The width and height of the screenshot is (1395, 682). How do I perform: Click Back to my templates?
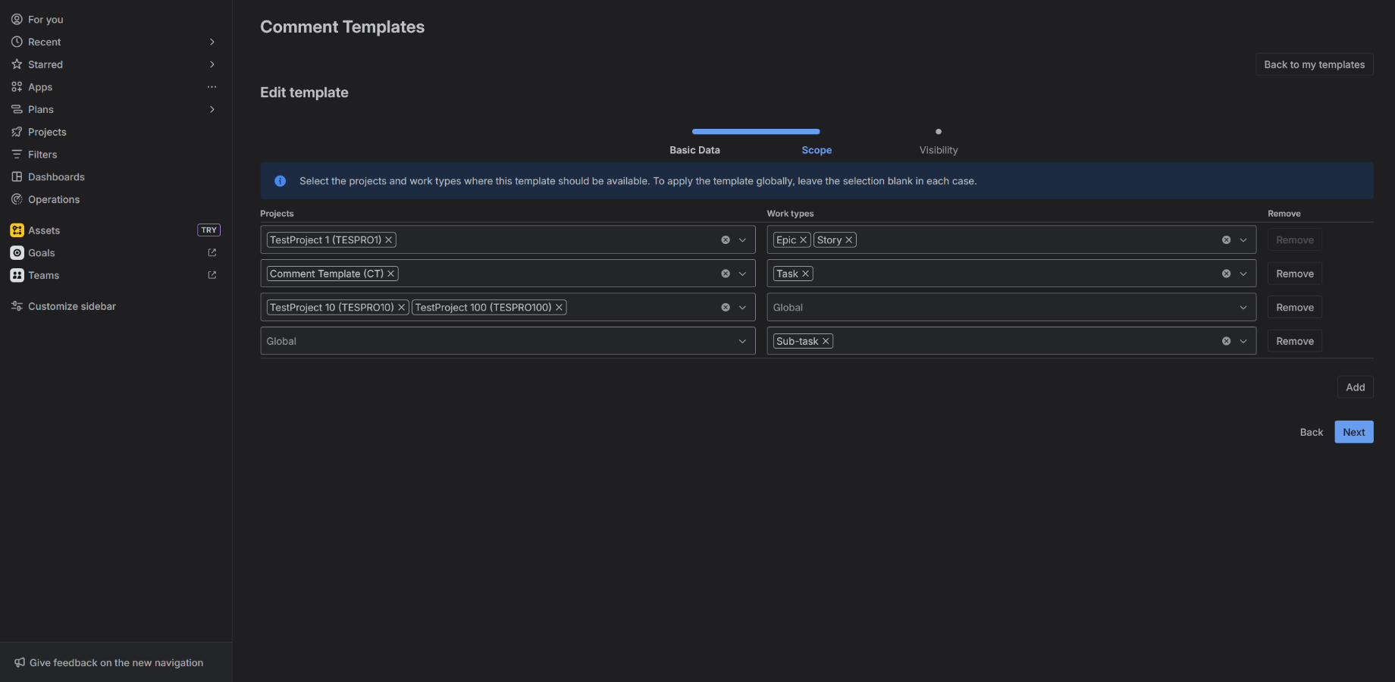1314,64
